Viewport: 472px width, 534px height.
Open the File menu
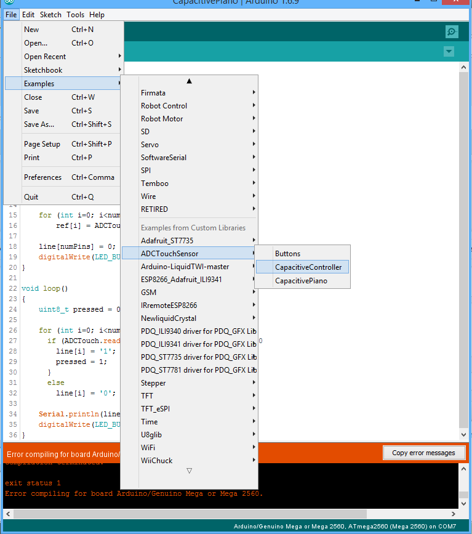[x=11, y=15]
